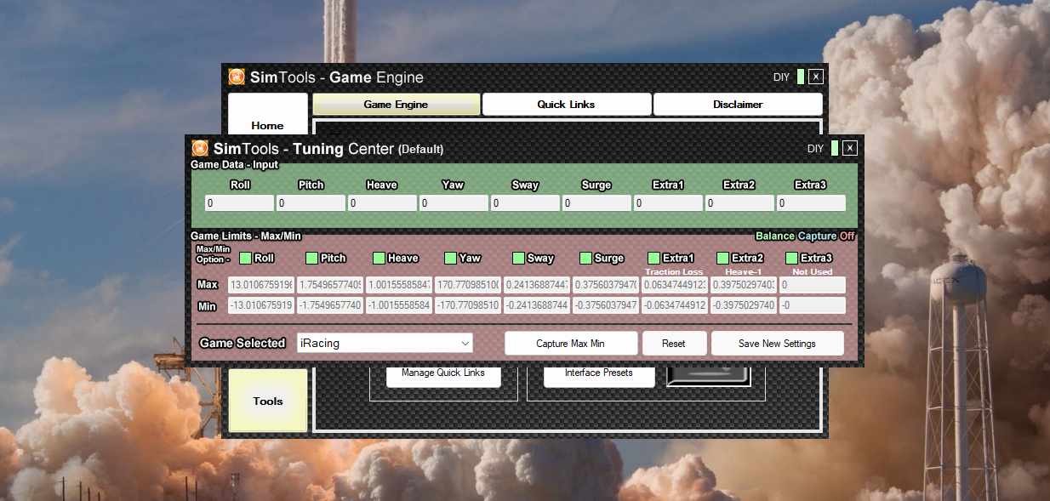Click the Yaw Min value field
1050x501 pixels.
coord(468,305)
